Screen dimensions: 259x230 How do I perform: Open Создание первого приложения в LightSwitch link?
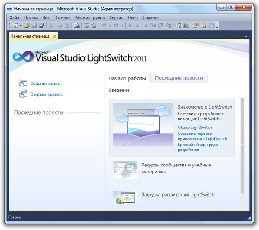(203, 136)
